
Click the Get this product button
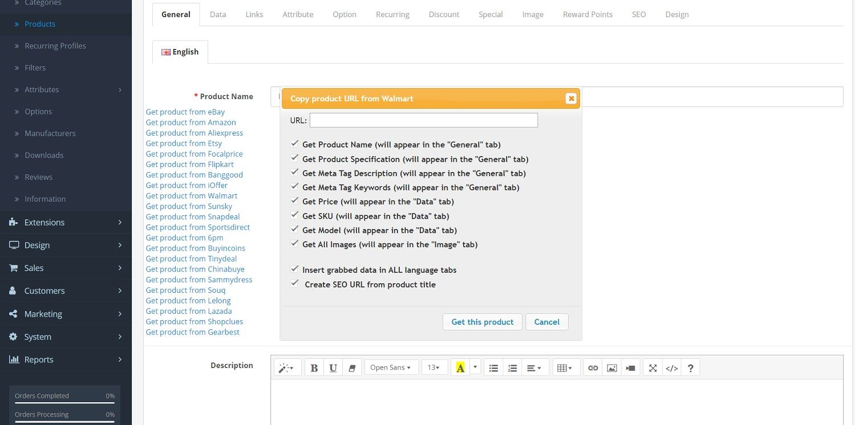483,322
